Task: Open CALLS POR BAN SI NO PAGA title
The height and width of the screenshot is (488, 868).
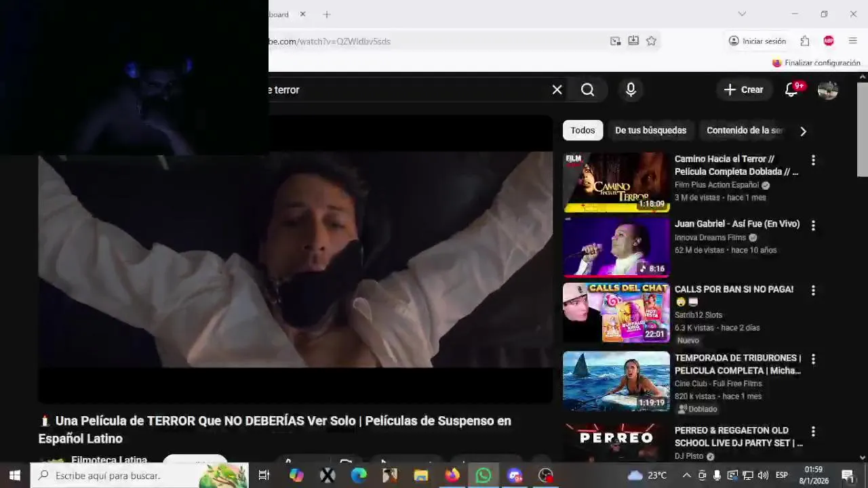Action: click(x=734, y=289)
